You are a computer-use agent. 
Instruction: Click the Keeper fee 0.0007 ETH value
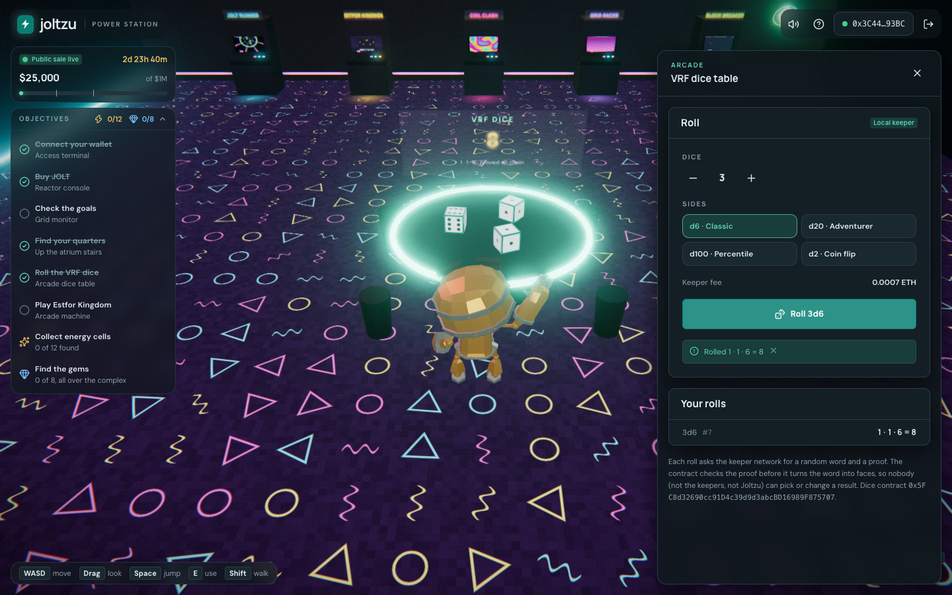click(894, 282)
